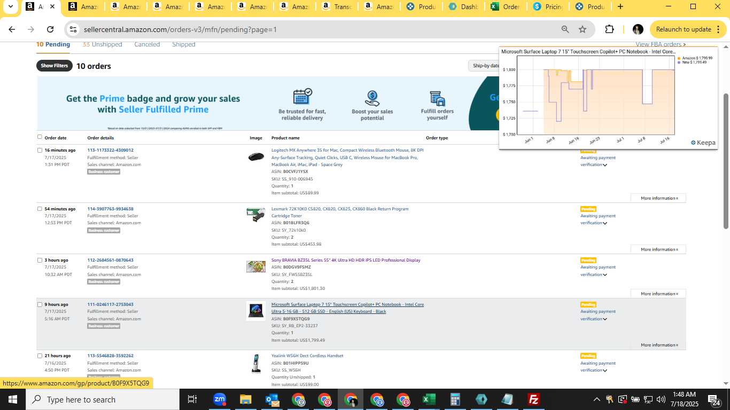
Task: Click the vertical page scrollbar
Action: coord(726,160)
